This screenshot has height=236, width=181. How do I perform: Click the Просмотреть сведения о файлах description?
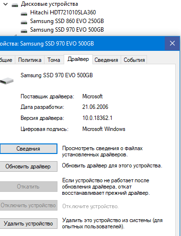pos(102,152)
